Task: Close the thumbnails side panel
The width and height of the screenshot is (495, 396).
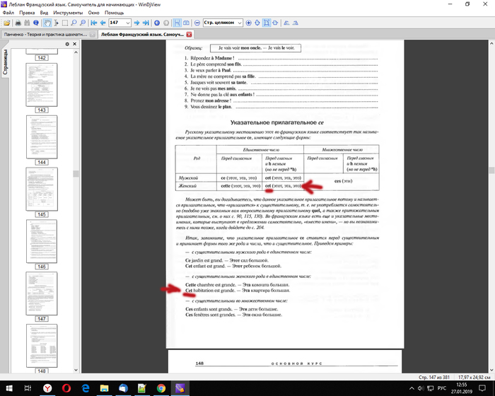Action: click(73, 45)
